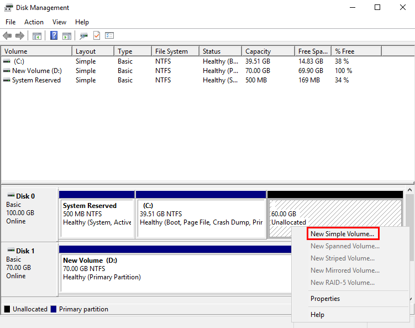The height and width of the screenshot is (328, 415).
Task: Open the Action menu
Action: click(34, 22)
